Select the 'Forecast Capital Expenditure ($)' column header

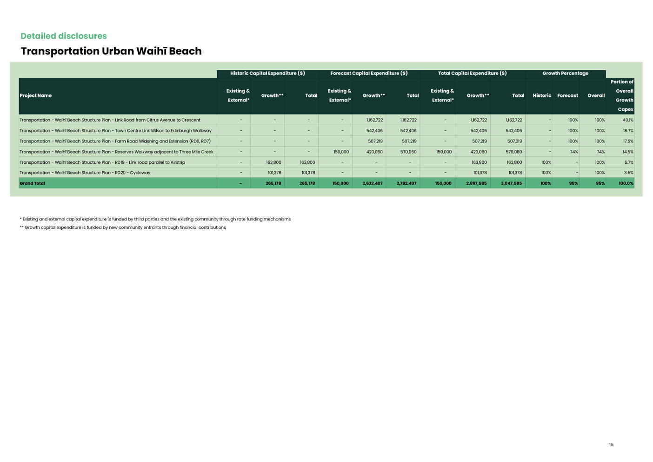[x=368, y=73]
